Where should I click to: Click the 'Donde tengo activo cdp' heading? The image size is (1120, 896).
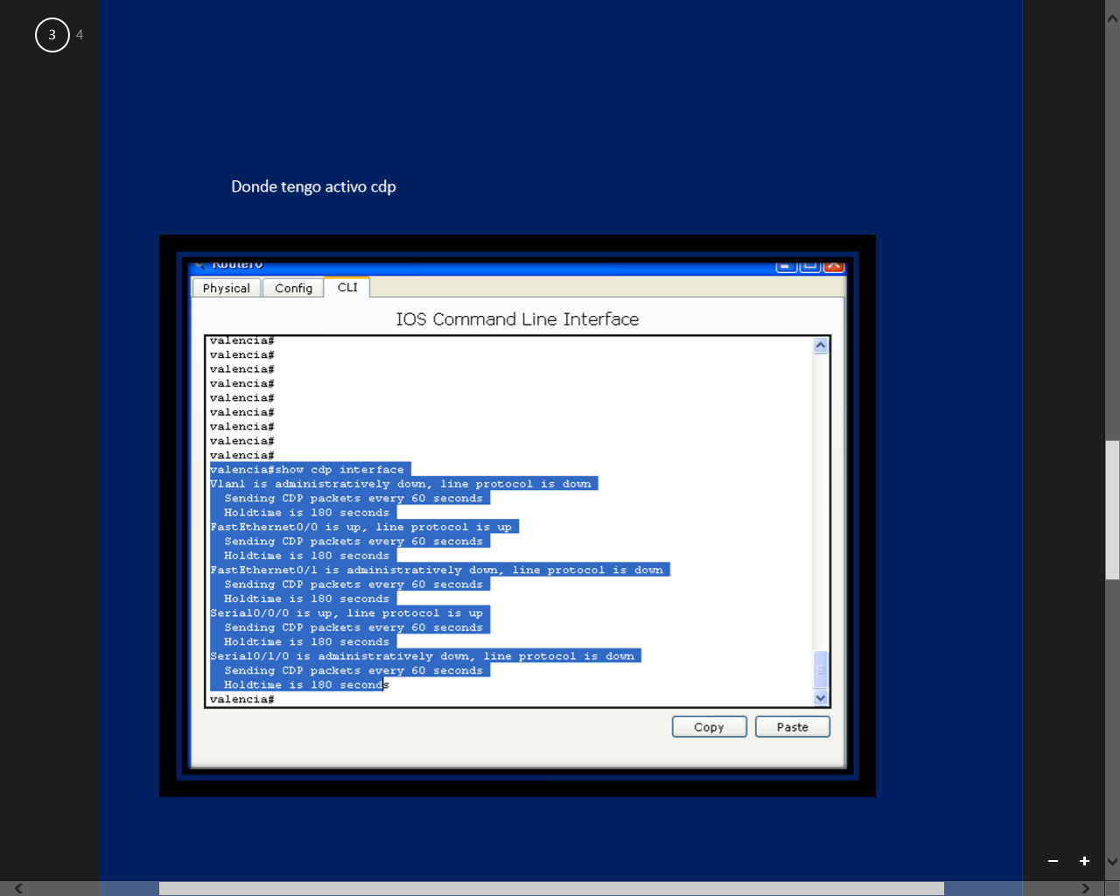coord(313,186)
